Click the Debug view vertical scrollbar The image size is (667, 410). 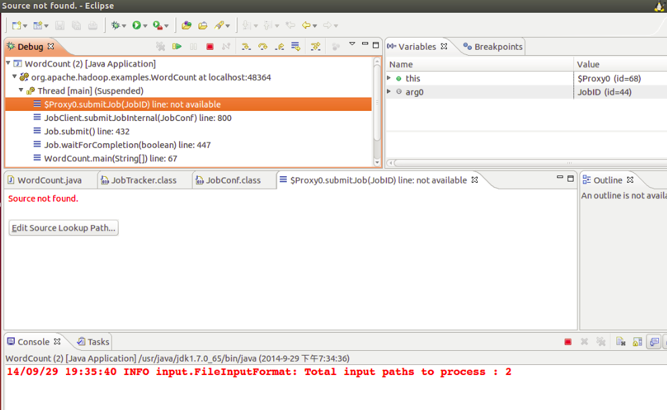point(377,104)
